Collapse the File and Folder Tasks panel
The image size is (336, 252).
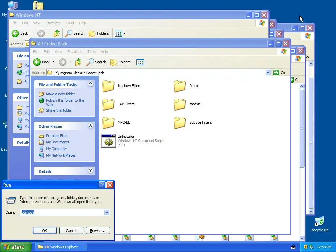tap(91, 84)
